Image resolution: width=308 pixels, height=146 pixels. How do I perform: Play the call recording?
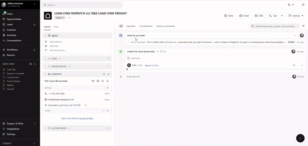click(x=129, y=65)
